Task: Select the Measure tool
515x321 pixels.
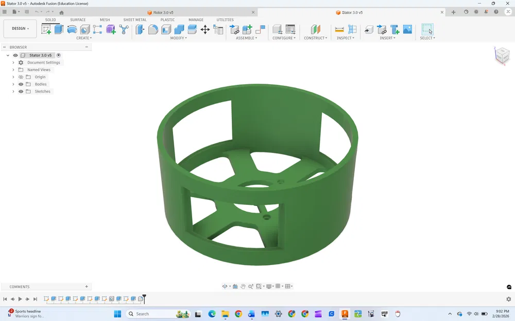Action: click(339, 29)
